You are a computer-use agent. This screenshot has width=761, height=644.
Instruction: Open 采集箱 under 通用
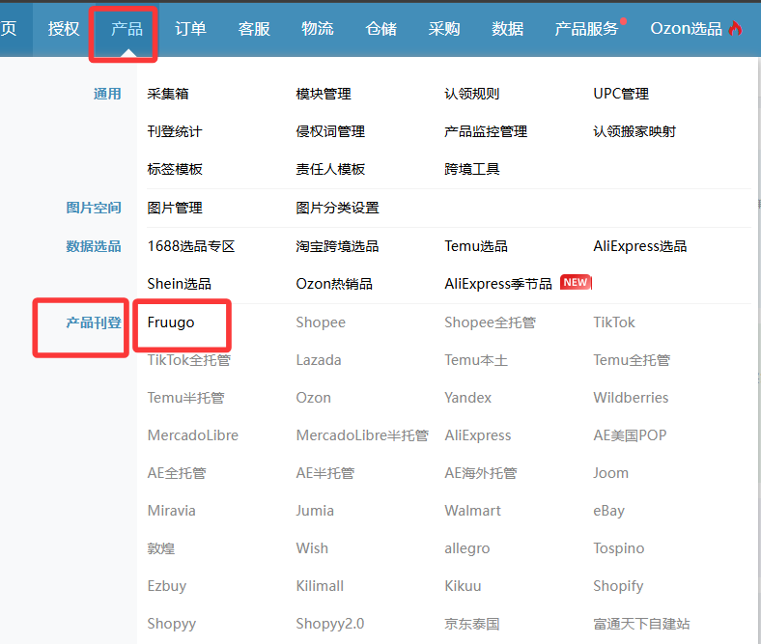coord(168,94)
